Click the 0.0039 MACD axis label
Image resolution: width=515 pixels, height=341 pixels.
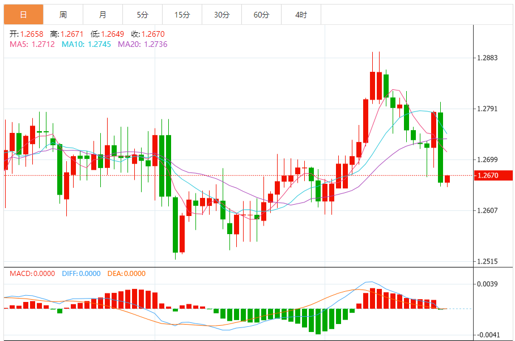click(487, 284)
